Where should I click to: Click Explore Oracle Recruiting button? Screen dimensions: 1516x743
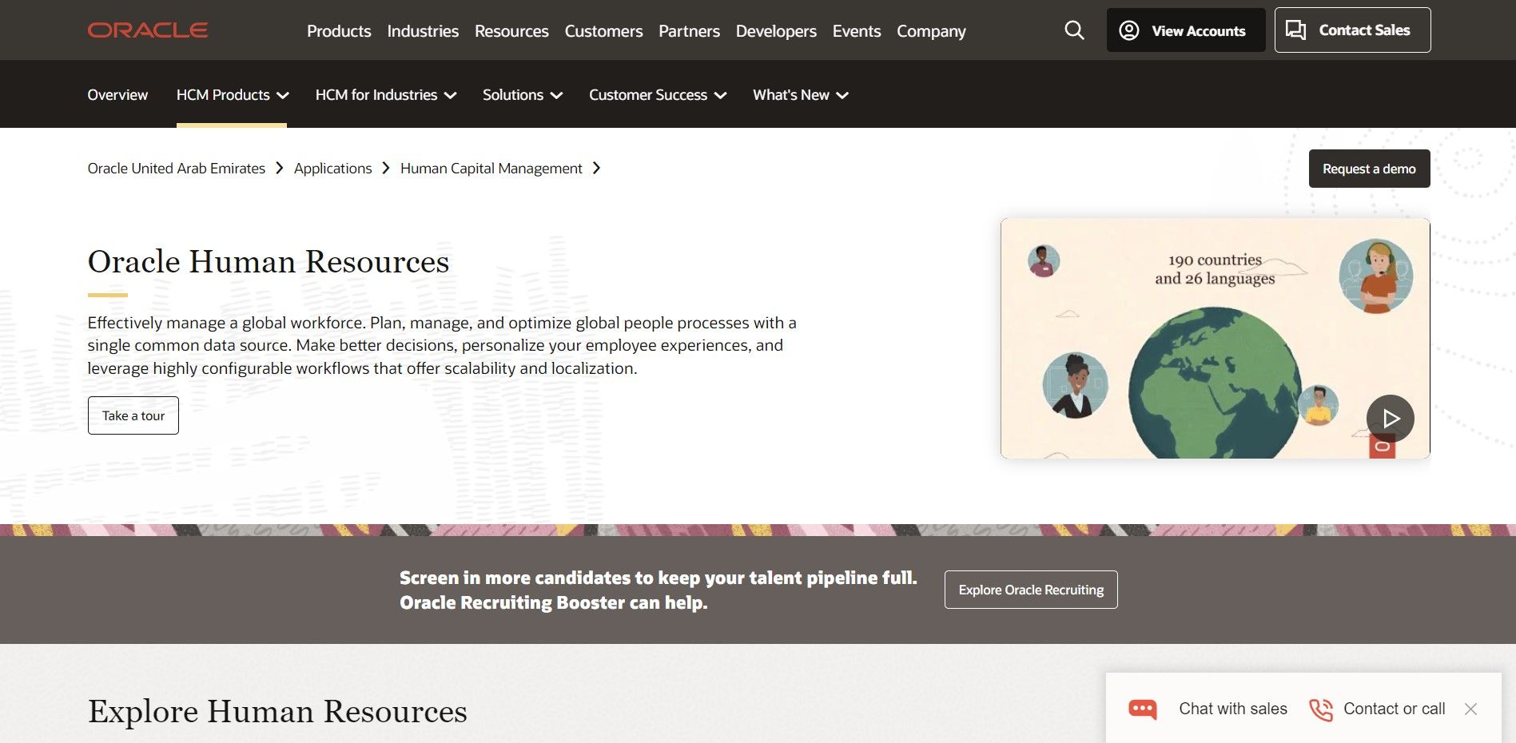(1031, 590)
